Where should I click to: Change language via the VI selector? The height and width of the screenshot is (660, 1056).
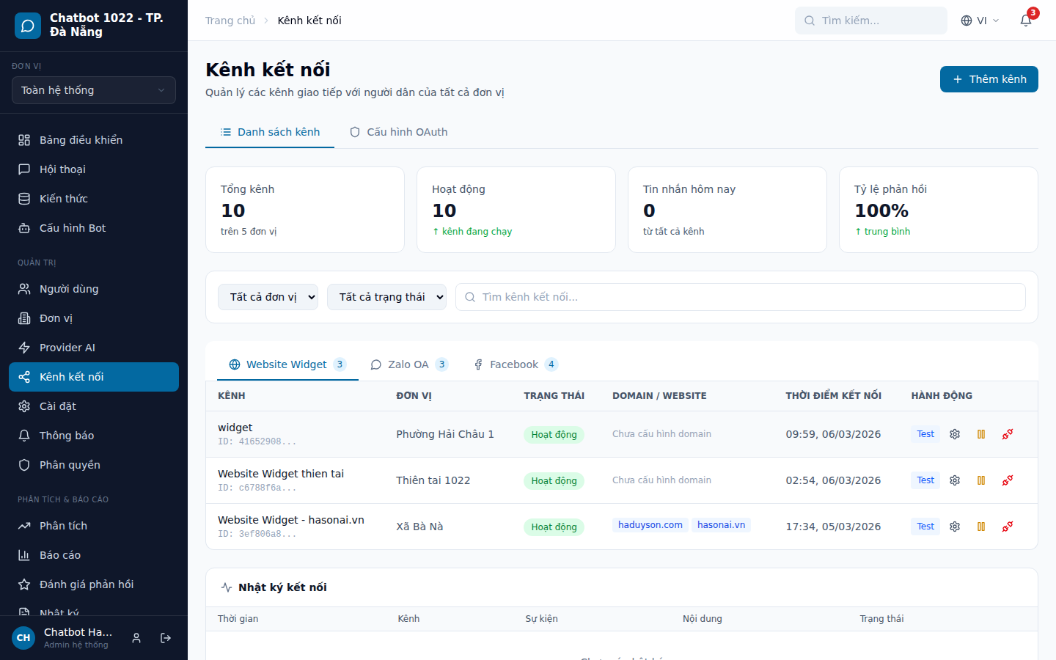[980, 21]
